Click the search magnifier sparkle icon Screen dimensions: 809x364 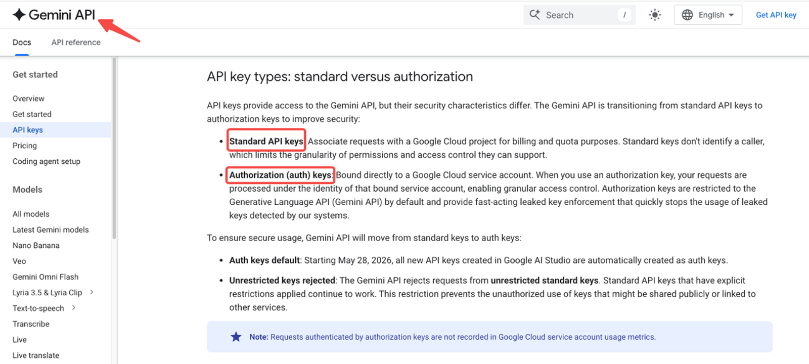(534, 15)
